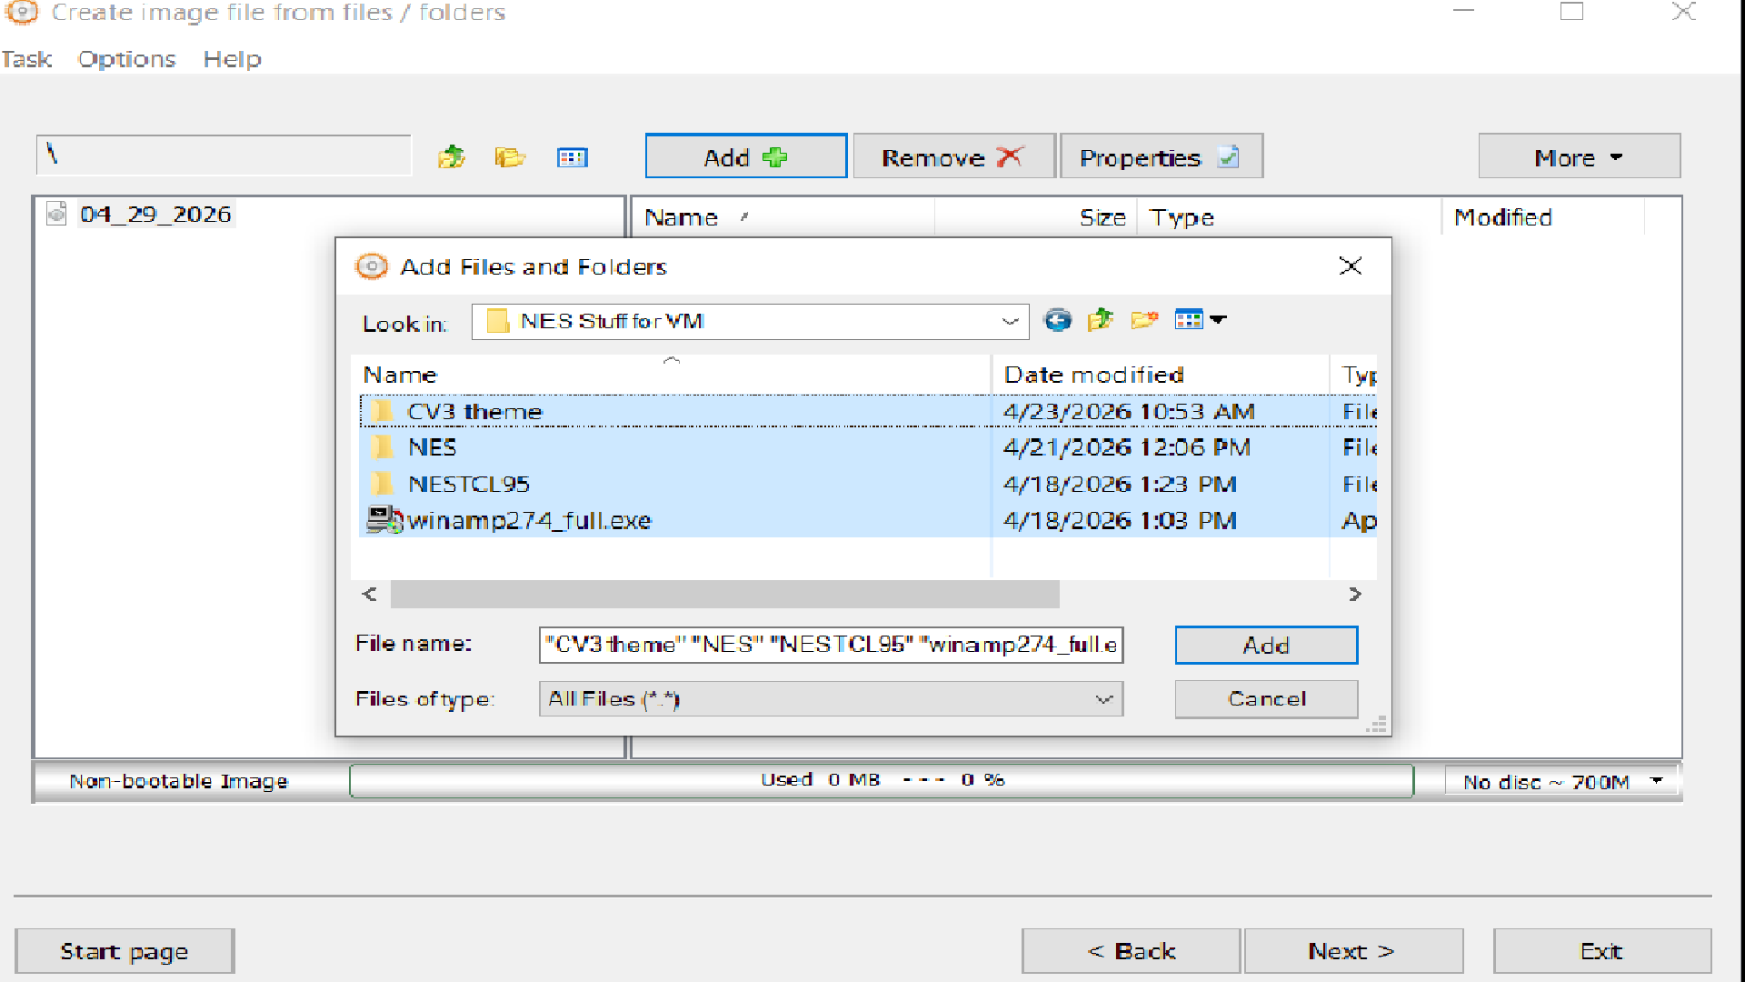
Task: Select the winamp274_full.exe file
Action: [529, 520]
